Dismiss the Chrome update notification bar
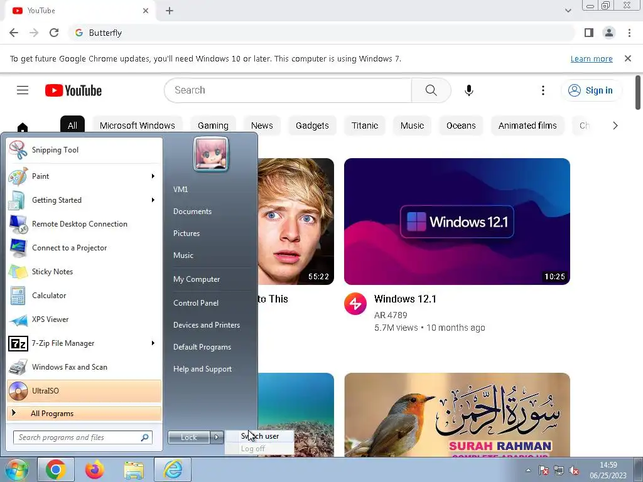The width and height of the screenshot is (643, 482). click(x=628, y=58)
